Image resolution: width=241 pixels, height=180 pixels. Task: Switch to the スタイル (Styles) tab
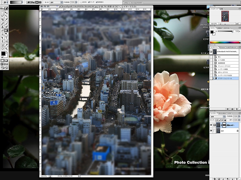point(227,28)
